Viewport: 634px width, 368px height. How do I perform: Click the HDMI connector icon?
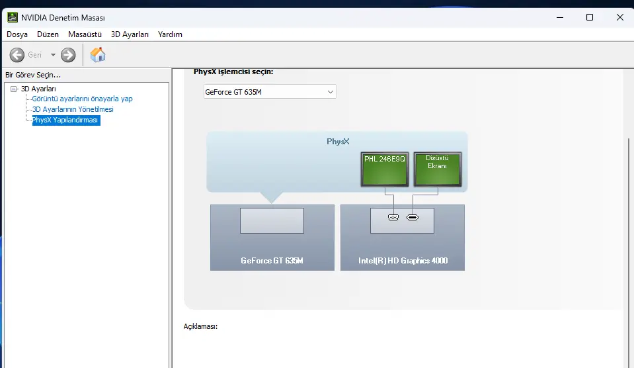click(413, 217)
